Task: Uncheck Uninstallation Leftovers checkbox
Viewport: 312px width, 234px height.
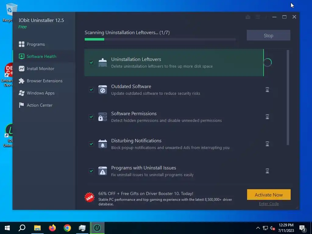Action: pyautogui.click(x=91, y=62)
